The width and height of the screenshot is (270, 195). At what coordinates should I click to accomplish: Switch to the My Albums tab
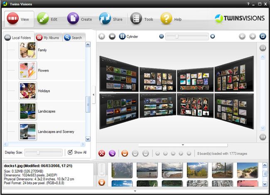click(x=48, y=37)
